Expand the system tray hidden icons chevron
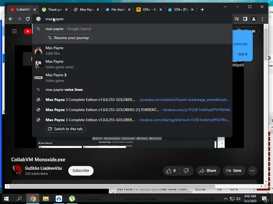 (x=226, y=199)
